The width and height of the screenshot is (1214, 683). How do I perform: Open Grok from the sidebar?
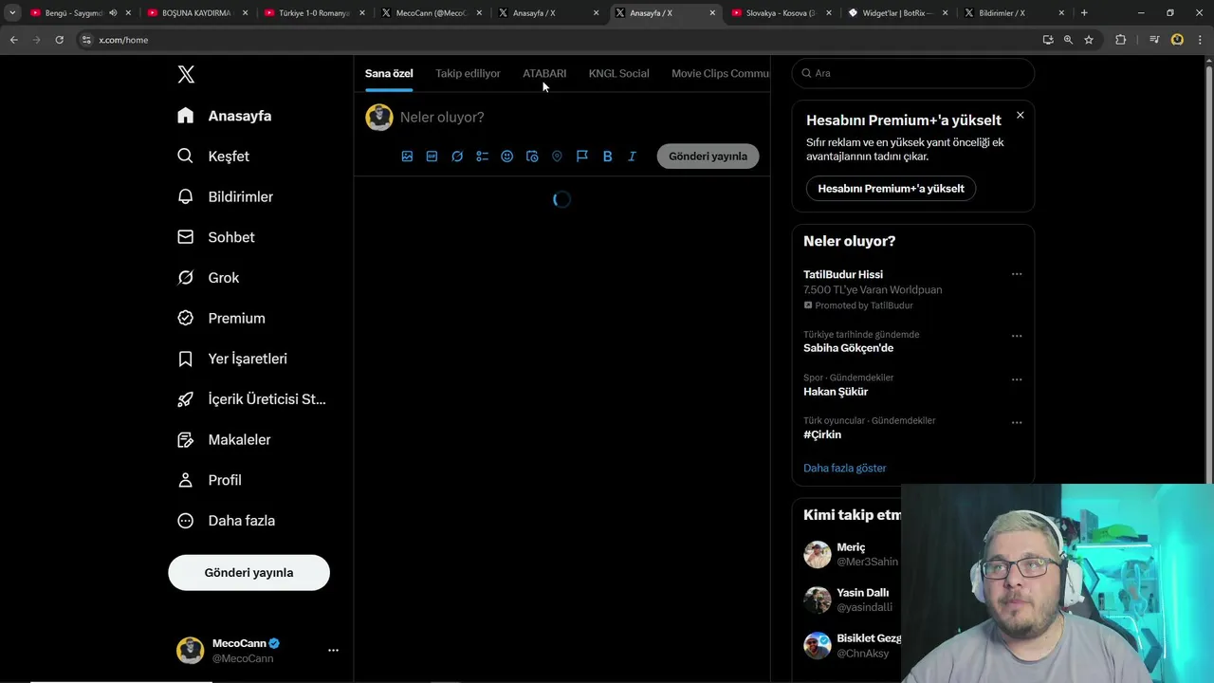click(209, 278)
